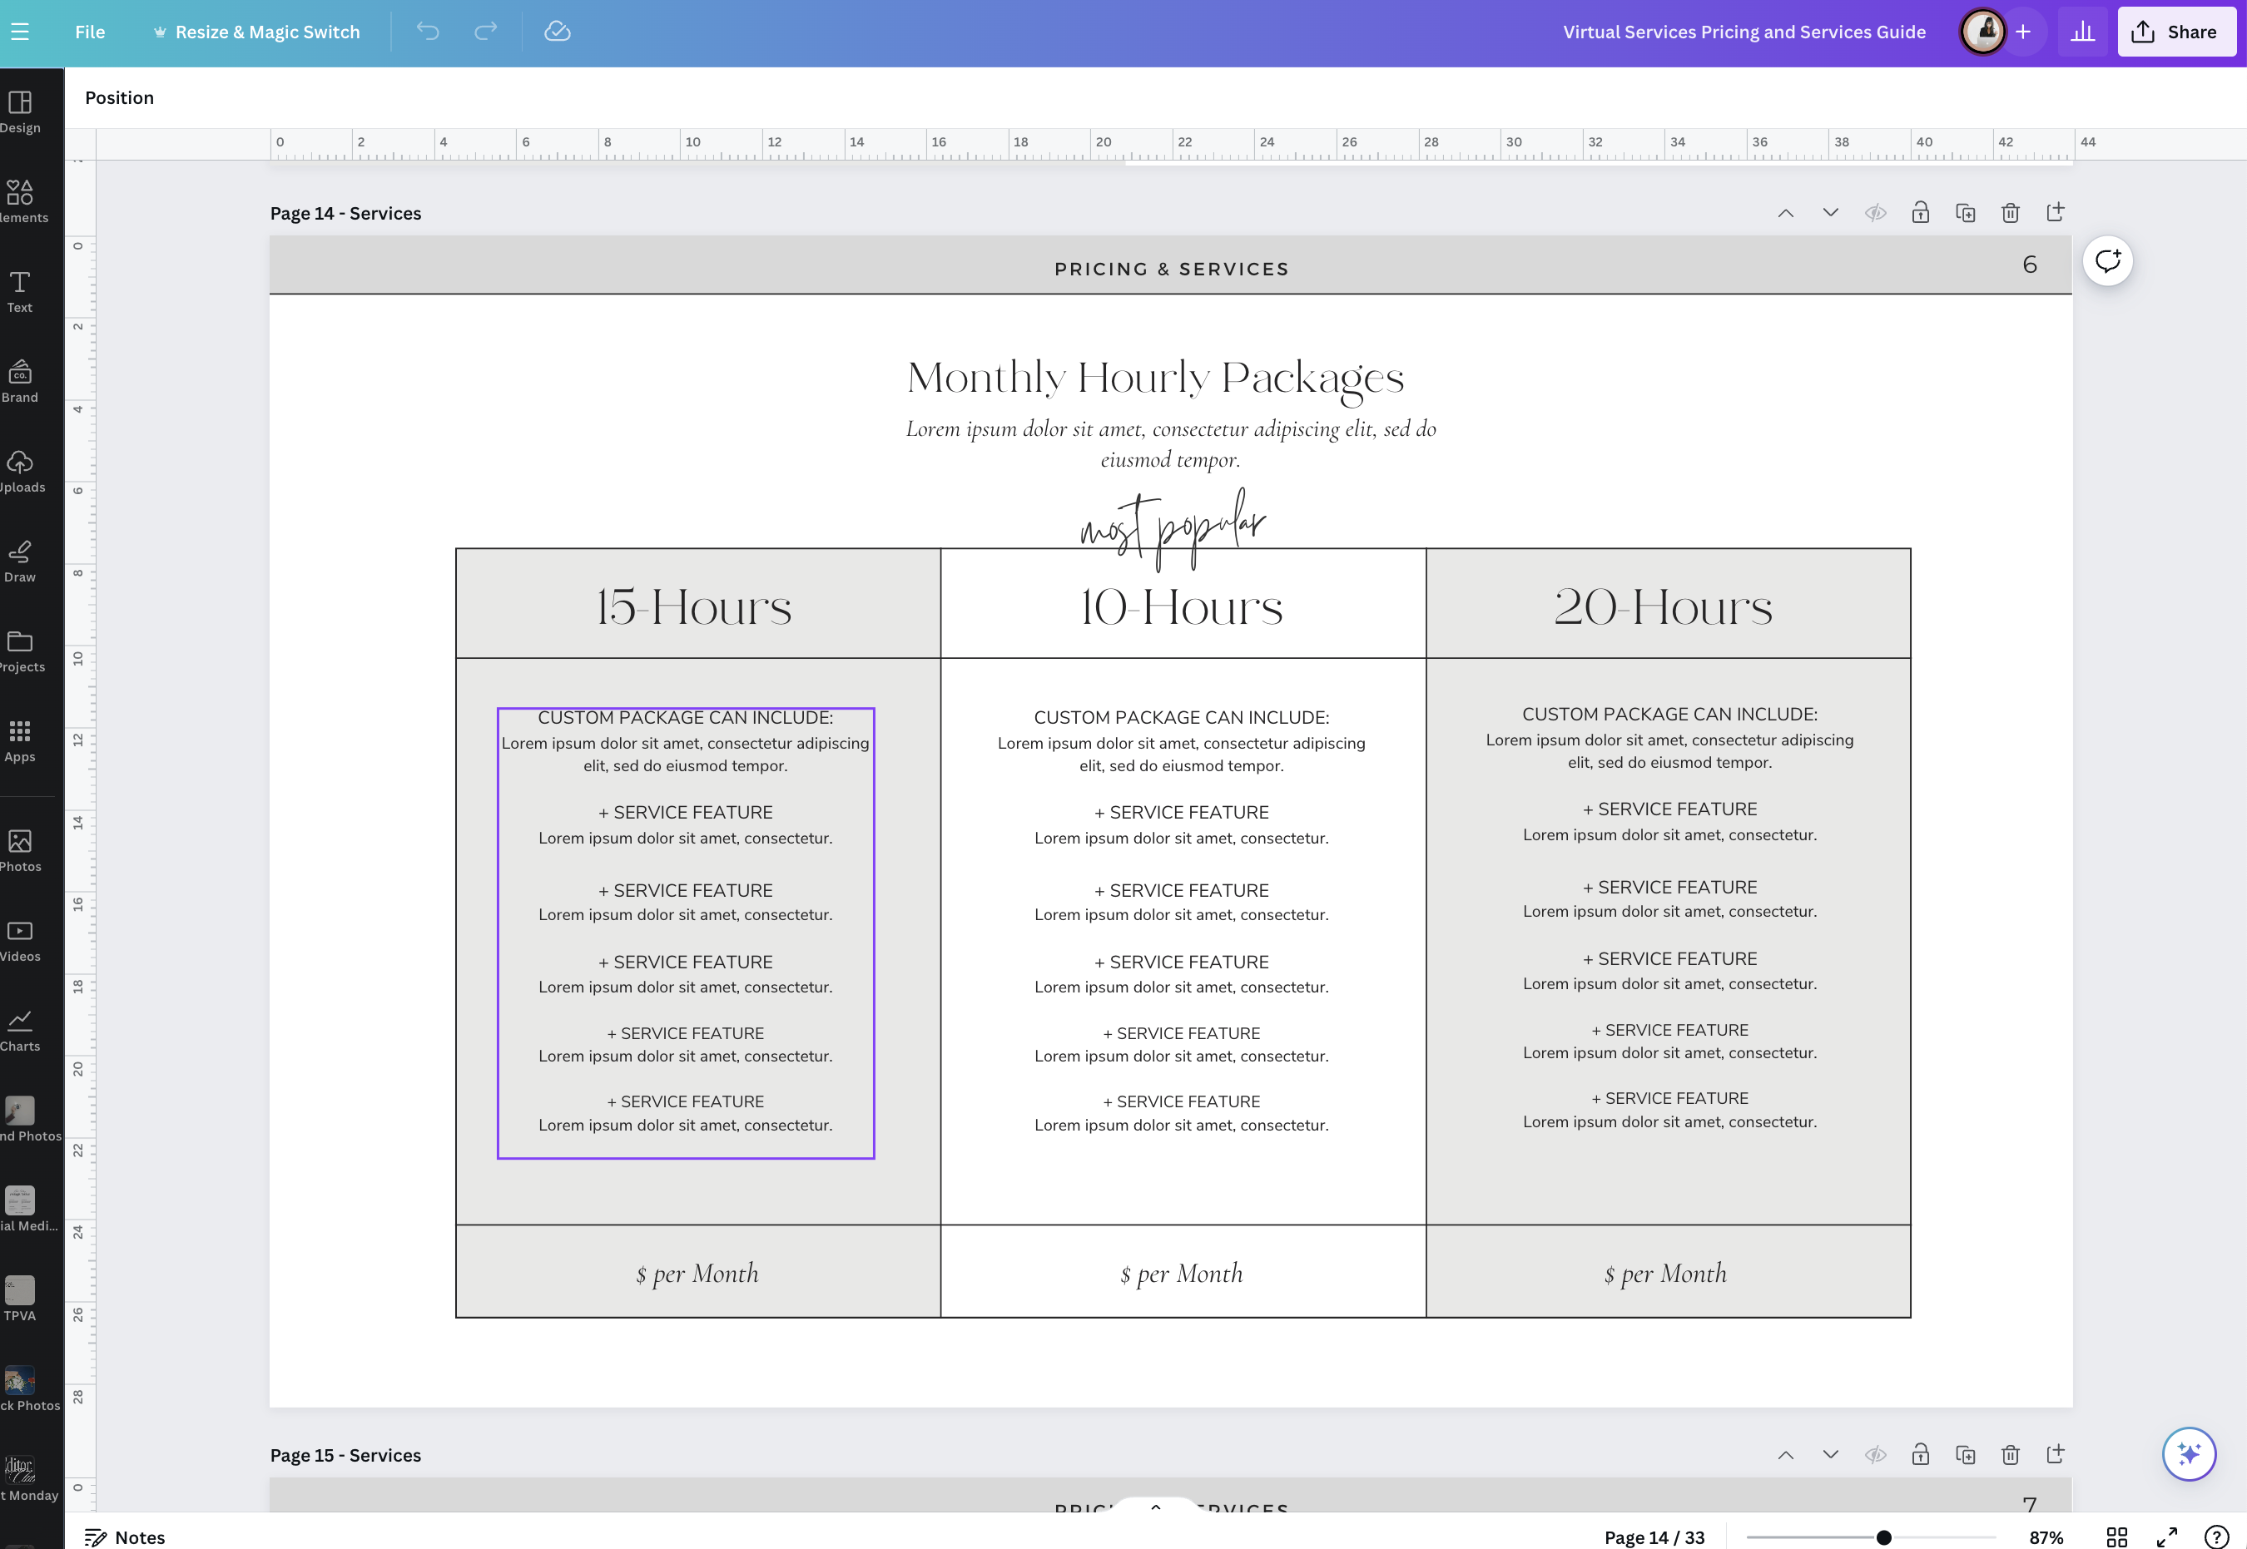Toggle hide for Page 14
The image size is (2247, 1549).
tap(1875, 213)
